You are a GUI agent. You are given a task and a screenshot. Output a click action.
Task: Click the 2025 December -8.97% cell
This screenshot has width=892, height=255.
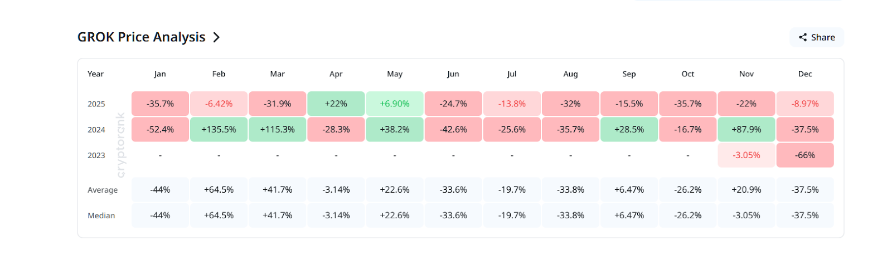[x=805, y=104]
